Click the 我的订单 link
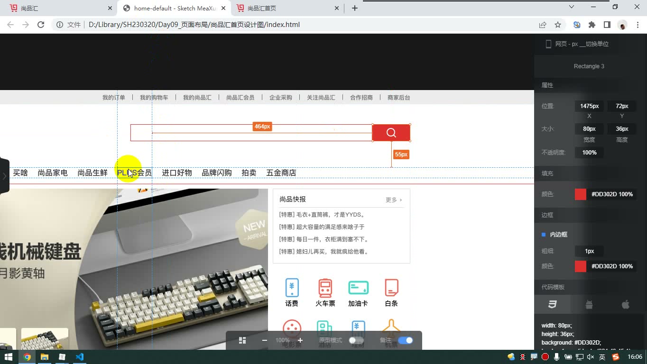Screen dimensions: 647x364 coord(114,98)
